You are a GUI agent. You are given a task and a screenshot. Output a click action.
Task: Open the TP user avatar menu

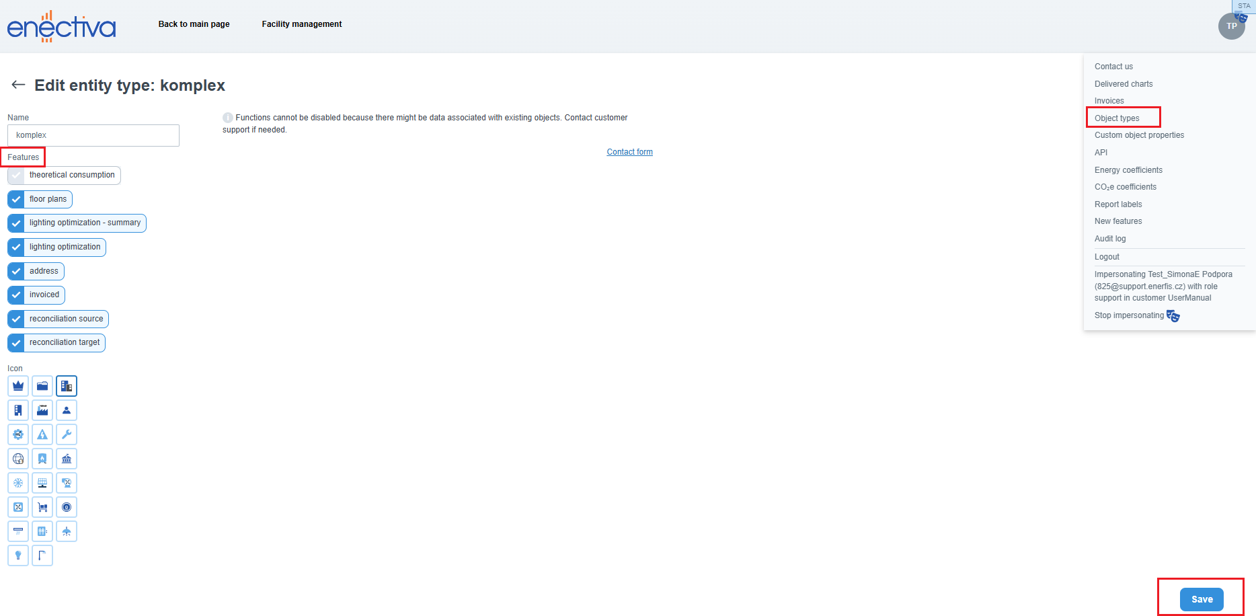(x=1231, y=26)
